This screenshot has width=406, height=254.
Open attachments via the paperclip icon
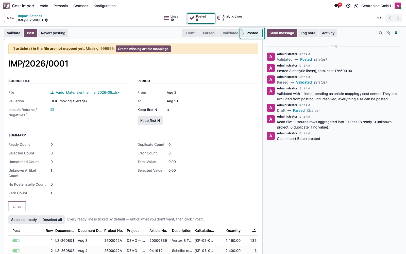(388, 33)
